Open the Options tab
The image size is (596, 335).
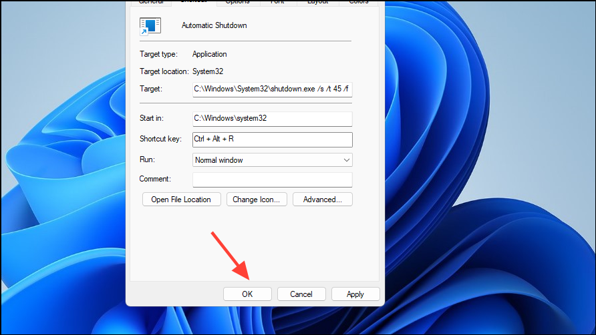pos(237,2)
